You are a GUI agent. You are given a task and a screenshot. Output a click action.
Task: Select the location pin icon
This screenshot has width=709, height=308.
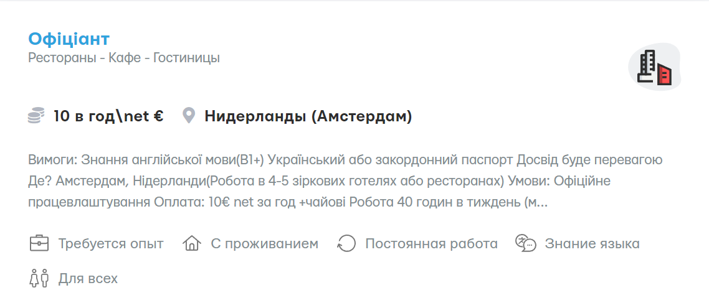[189, 116]
